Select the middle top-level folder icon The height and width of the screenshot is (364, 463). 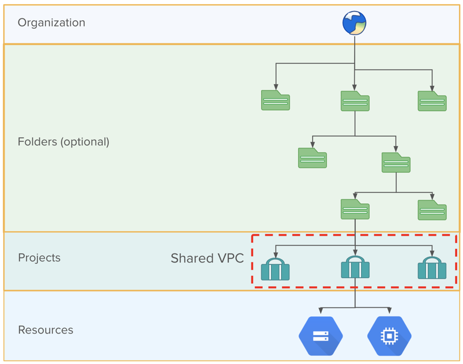coord(355,100)
